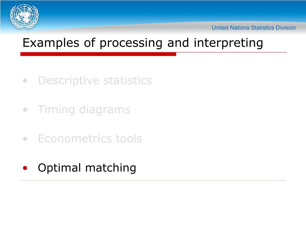Click the word Division in the header
306x229 pixels.
coord(285,28)
